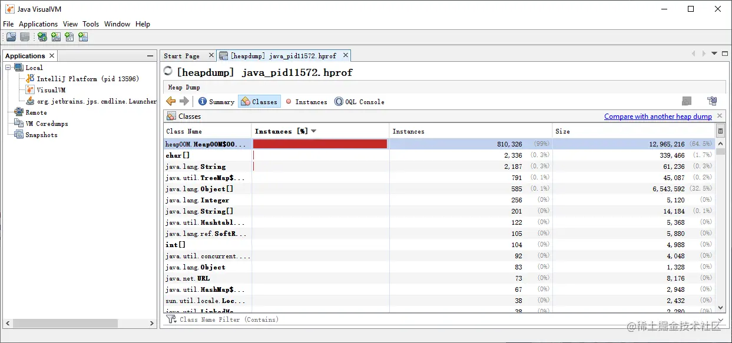Screen dimensions: 732x343
Task: Click the Add VM Coredump toolbar icon
Action: pyautogui.click(x=69, y=37)
